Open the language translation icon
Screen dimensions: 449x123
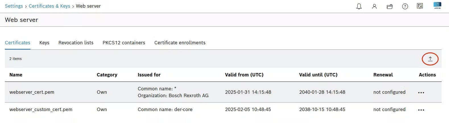420,6
